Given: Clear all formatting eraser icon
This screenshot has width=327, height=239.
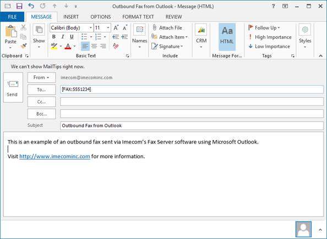Looking at the screenshot, I should (x=116, y=46).
